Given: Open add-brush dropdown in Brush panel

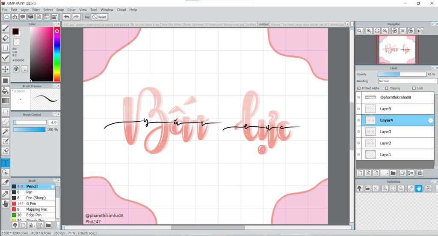Looking at the screenshot, I should point(32,225).
